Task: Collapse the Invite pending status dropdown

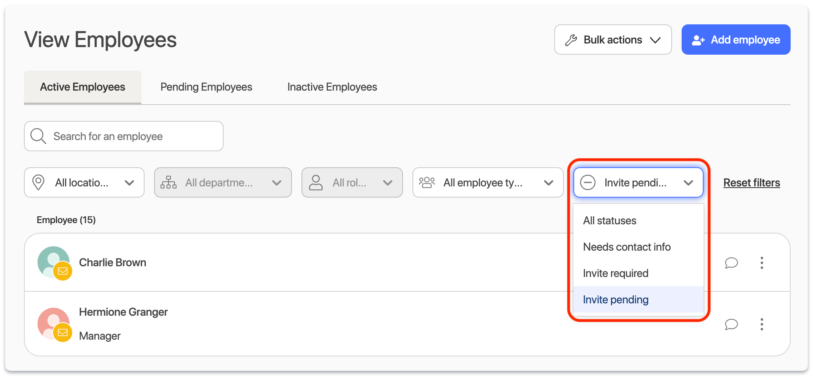Action: click(x=638, y=182)
